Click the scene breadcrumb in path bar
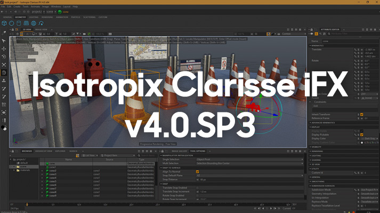The height and width of the screenshot is (213, 380). coord(50,12)
